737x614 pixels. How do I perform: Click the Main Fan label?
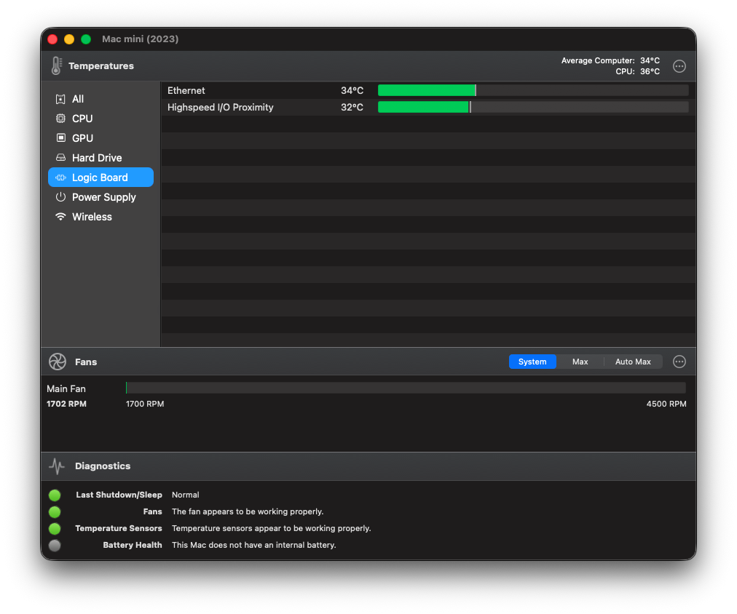pos(66,388)
